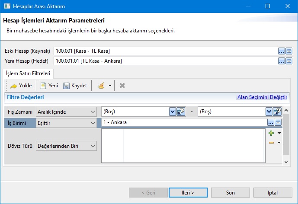
Task: Open dropdown arrow next to eraser icon
Action: 110,86
